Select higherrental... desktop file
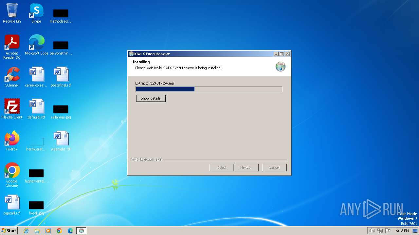 (x=36, y=176)
